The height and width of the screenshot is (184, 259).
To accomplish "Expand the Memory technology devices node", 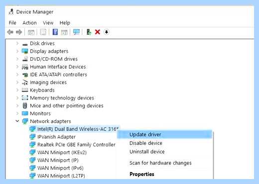I will pyautogui.click(x=17, y=98).
